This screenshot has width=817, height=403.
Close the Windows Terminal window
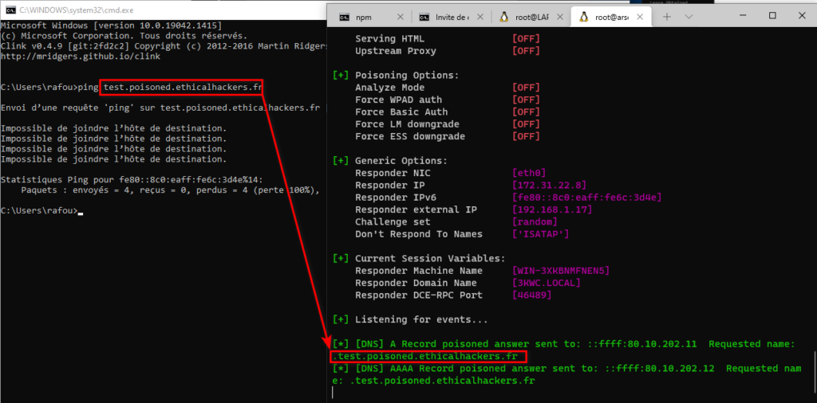[801, 16]
